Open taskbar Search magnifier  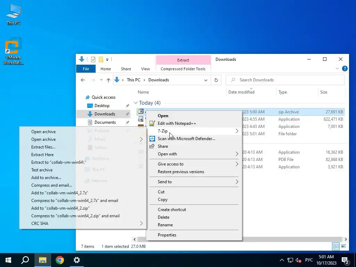pyautogui.click(x=25, y=260)
